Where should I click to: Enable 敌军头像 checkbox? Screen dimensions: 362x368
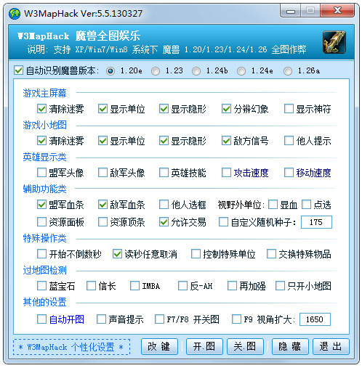[x=102, y=173]
